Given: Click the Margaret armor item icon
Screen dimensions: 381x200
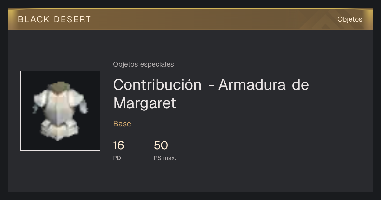Looking at the screenshot, I should pos(60,111).
